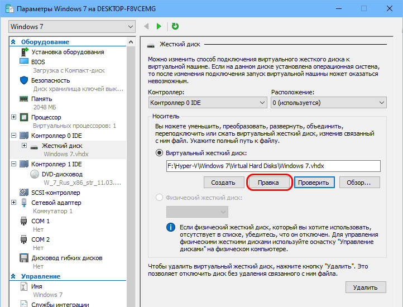Click the COM 1 port icon
Screen dimensions: 403x307
tap(23, 221)
